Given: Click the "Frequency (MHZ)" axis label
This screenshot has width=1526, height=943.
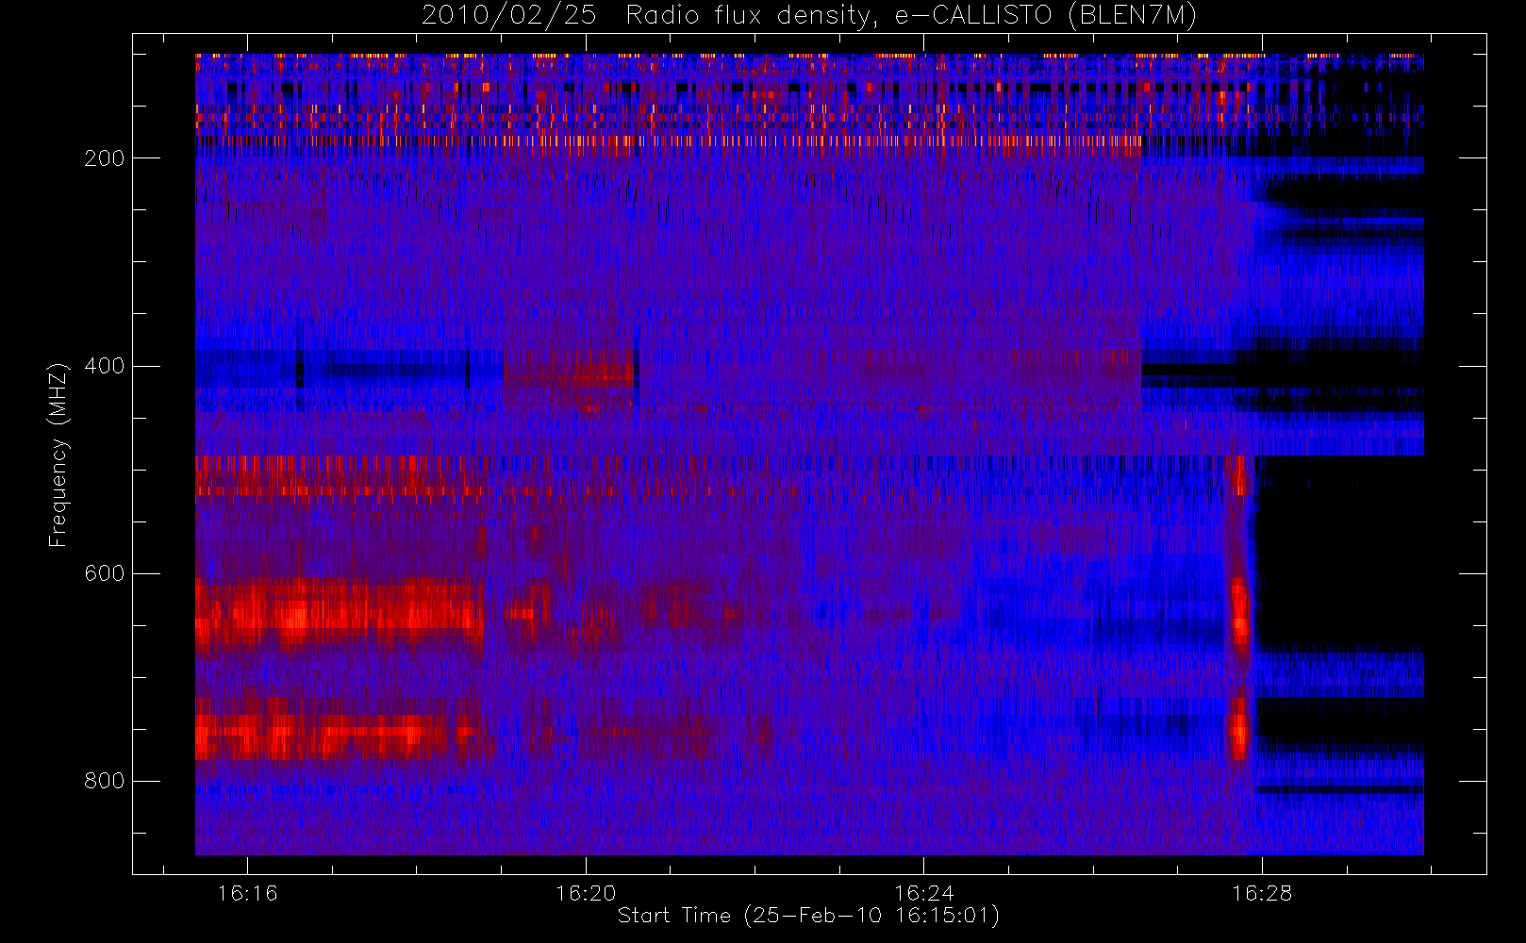Looking at the screenshot, I should click(x=58, y=455).
